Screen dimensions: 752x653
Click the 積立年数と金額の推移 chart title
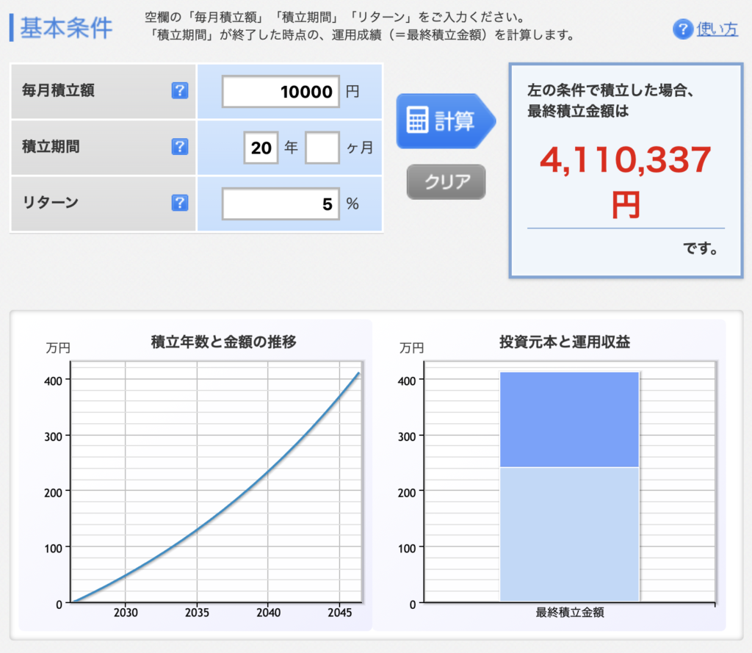(x=223, y=342)
